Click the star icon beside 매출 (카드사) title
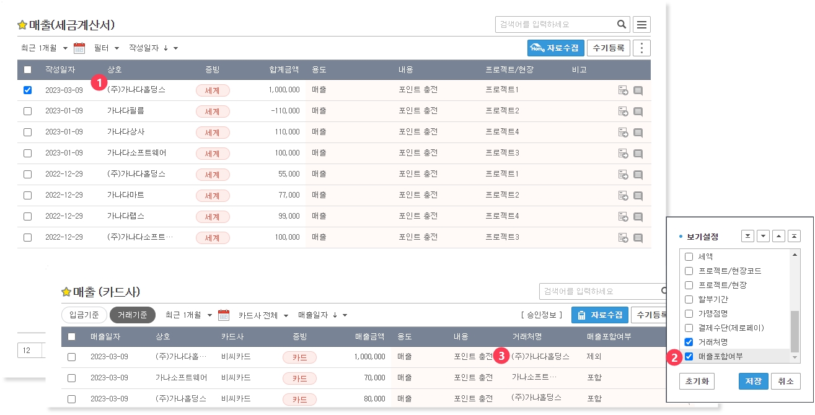The height and width of the screenshot is (415, 815). pos(66,292)
